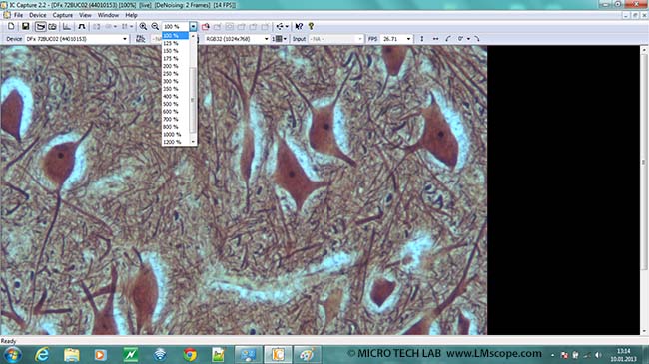Choose 1000 % in the zoom list
This screenshot has height=364, width=649.
coord(176,134)
